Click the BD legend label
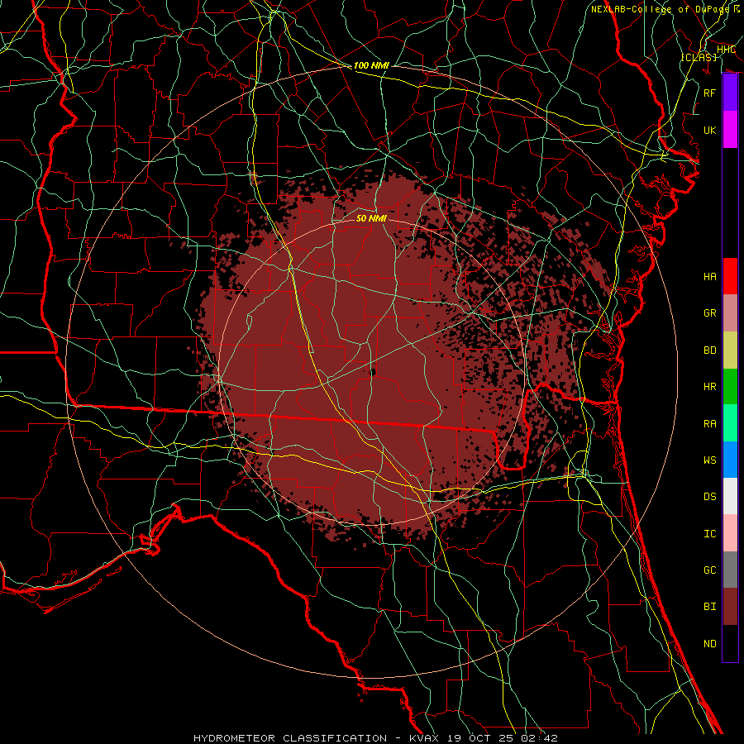 point(709,351)
